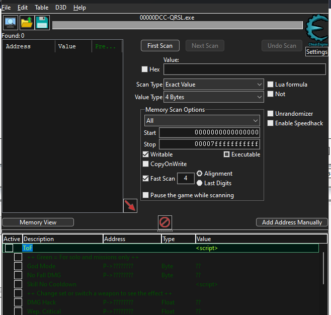Toggle the DMG Hack entry checkbox
Screen dimensions: 331x315
[x=18, y=302]
